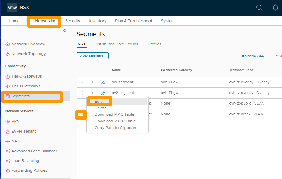Switch to the Distributed Port Groups tab
The width and height of the screenshot is (282, 179).
116,44
